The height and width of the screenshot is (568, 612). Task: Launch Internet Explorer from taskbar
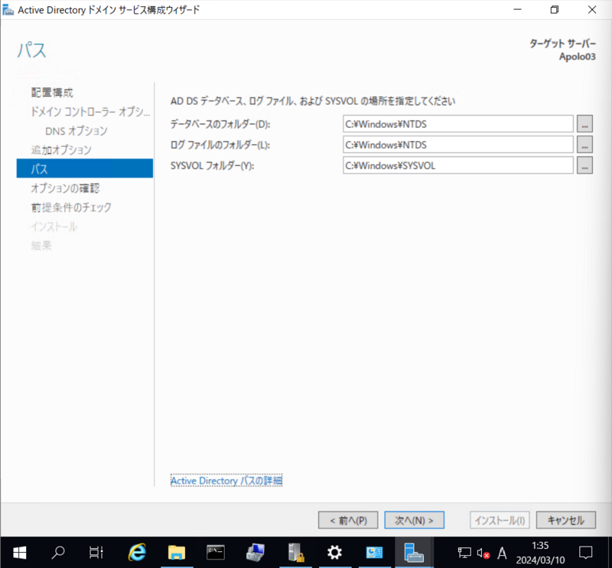click(137, 553)
